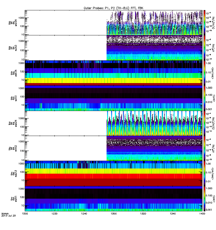Image resolution: width=216 pixels, height=230 pixels.
Task: Click the 'thb fbk scm1' panel label
Action: 14,98
